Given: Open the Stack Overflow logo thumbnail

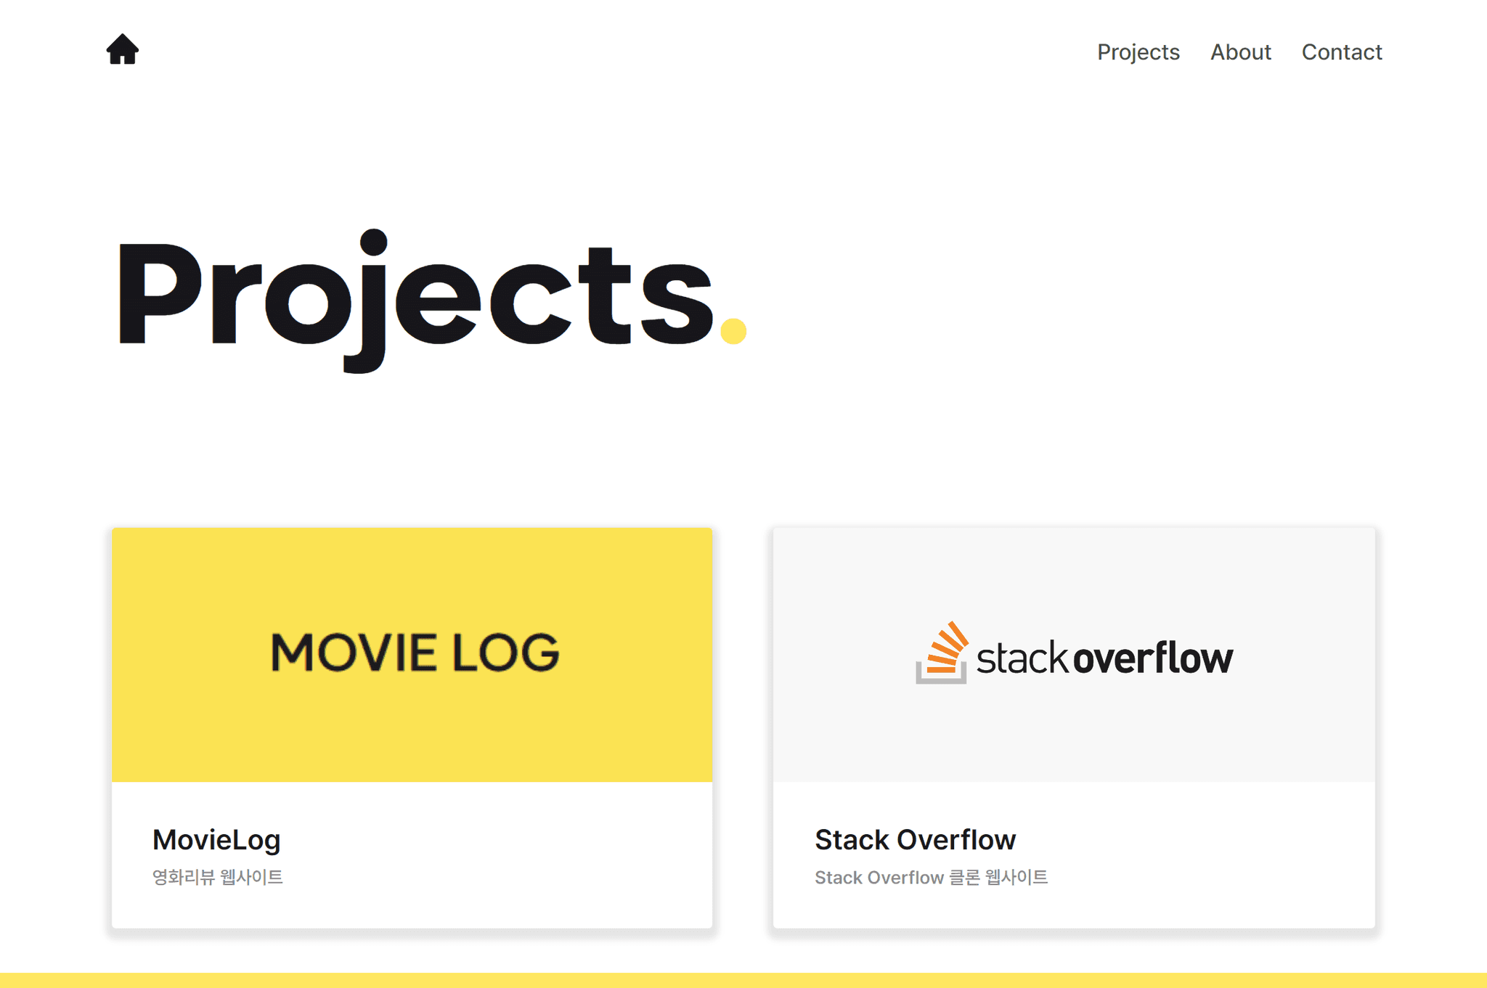Looking at the screenshot, I should [1074, 655].
